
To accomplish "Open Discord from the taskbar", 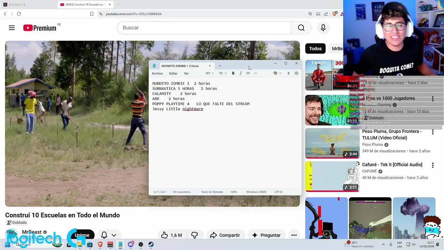I will point(130,244).
